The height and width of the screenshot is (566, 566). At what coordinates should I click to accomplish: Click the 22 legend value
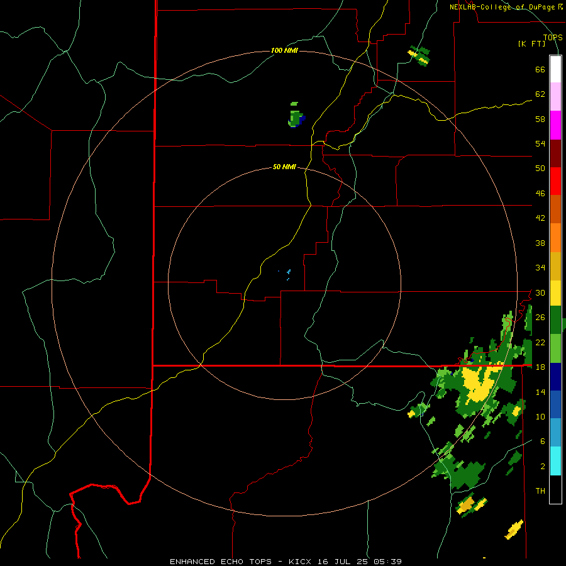pyautogui.click(x=540, y=342)
